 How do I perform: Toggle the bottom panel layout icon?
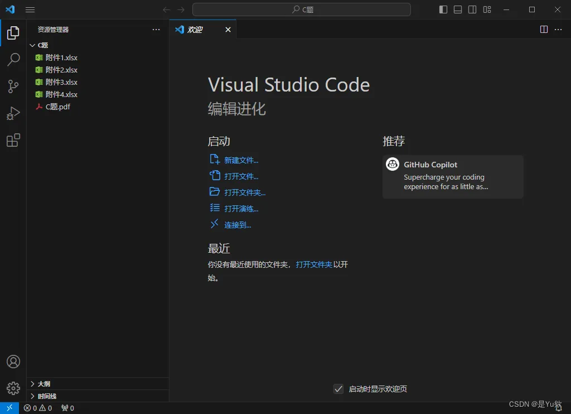(x=458, y=10)
